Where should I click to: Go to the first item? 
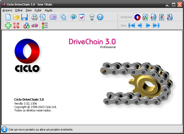pyautogui.click(x=132, y=25)
